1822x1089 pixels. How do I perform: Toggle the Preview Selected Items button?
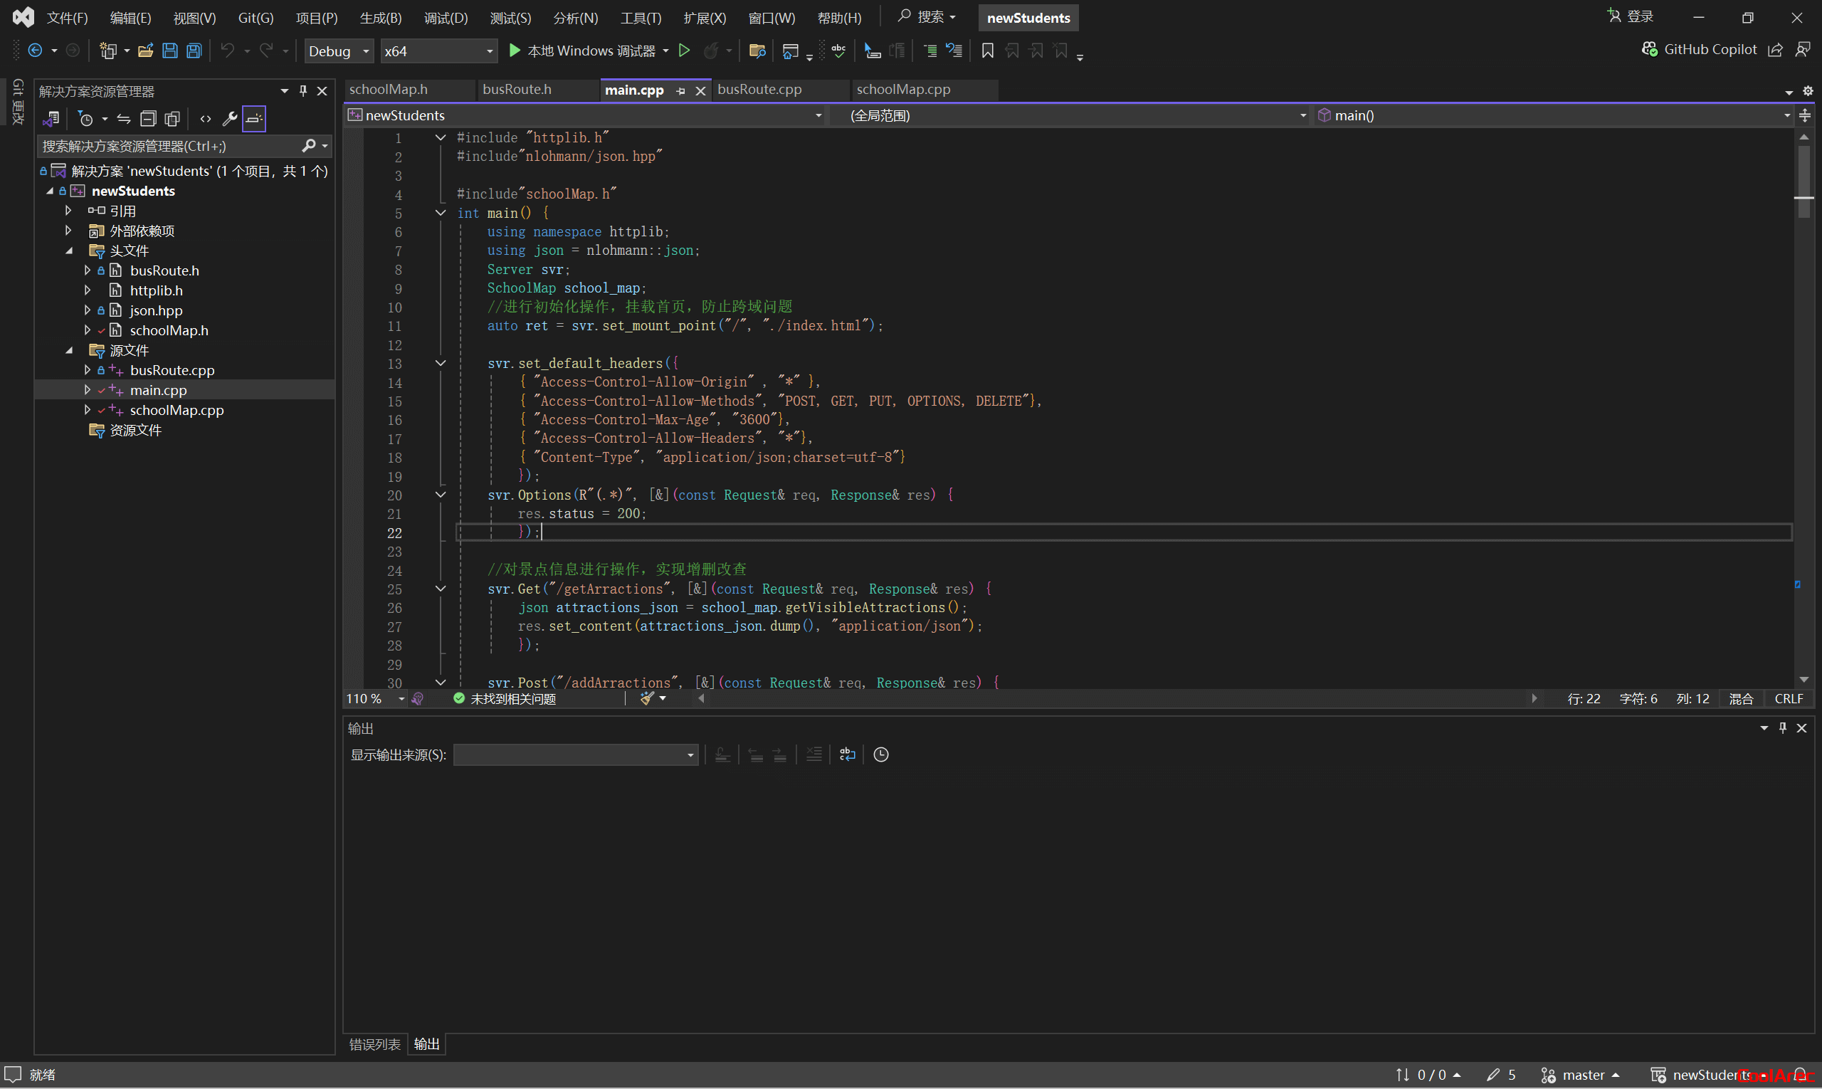[x=254, y=119]
